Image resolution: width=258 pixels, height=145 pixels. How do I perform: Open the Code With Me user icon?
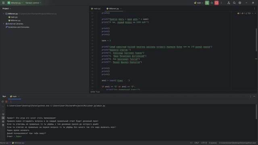click(x=229, y=3)
